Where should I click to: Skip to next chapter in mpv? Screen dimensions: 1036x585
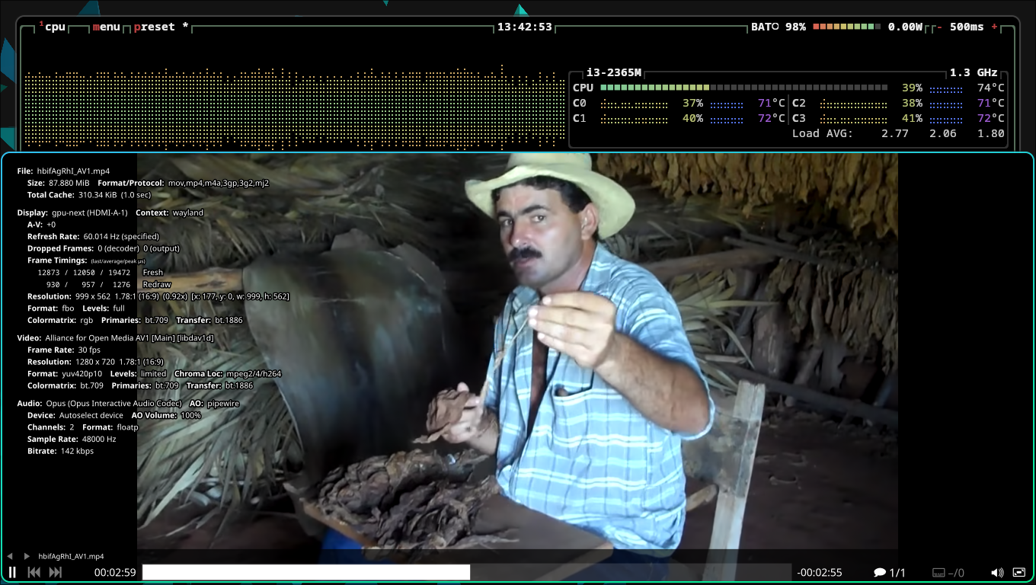pyautogui.click(x=55, y=572)
